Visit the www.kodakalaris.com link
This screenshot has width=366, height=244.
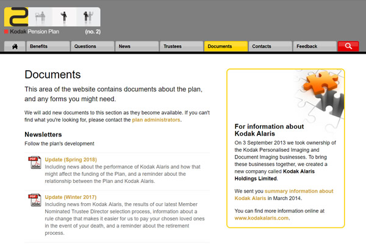coord(262,218)
